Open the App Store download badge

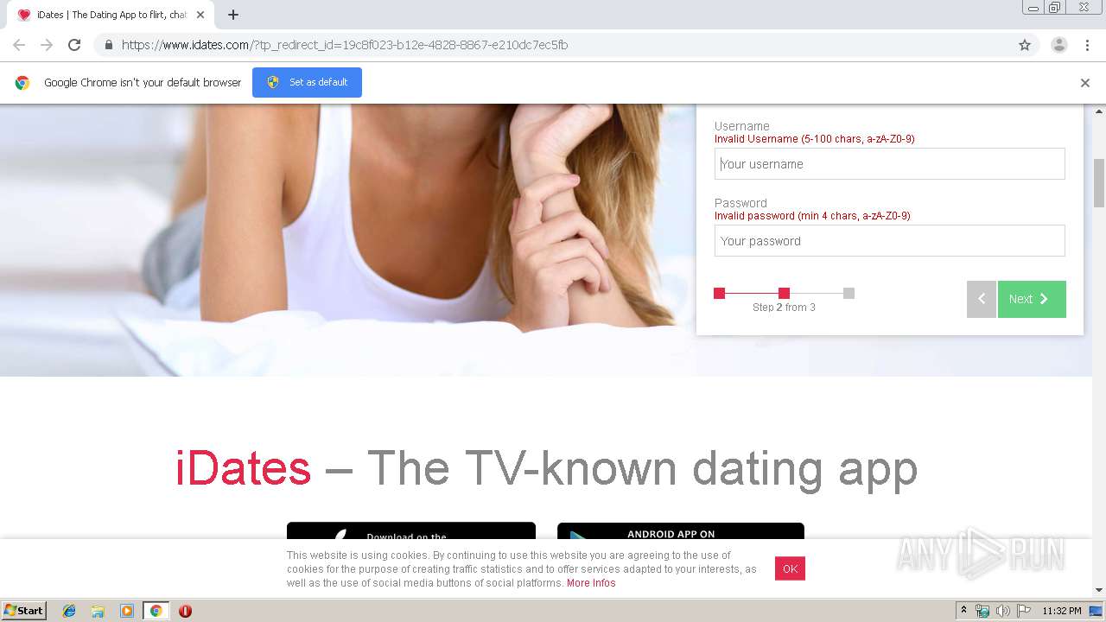pos(411,531)
